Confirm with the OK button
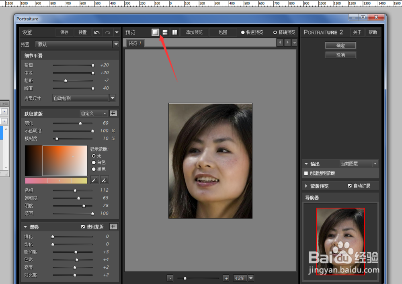This screenshot has width=402, height=284. (340, 45)
